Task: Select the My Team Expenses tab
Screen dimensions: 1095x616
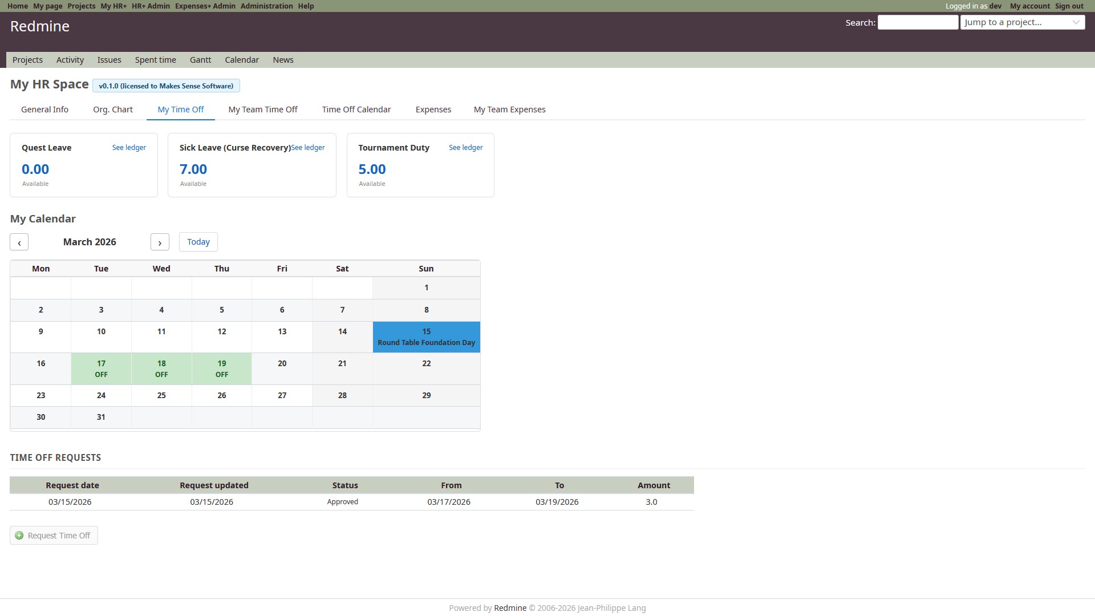Action: 509,110
